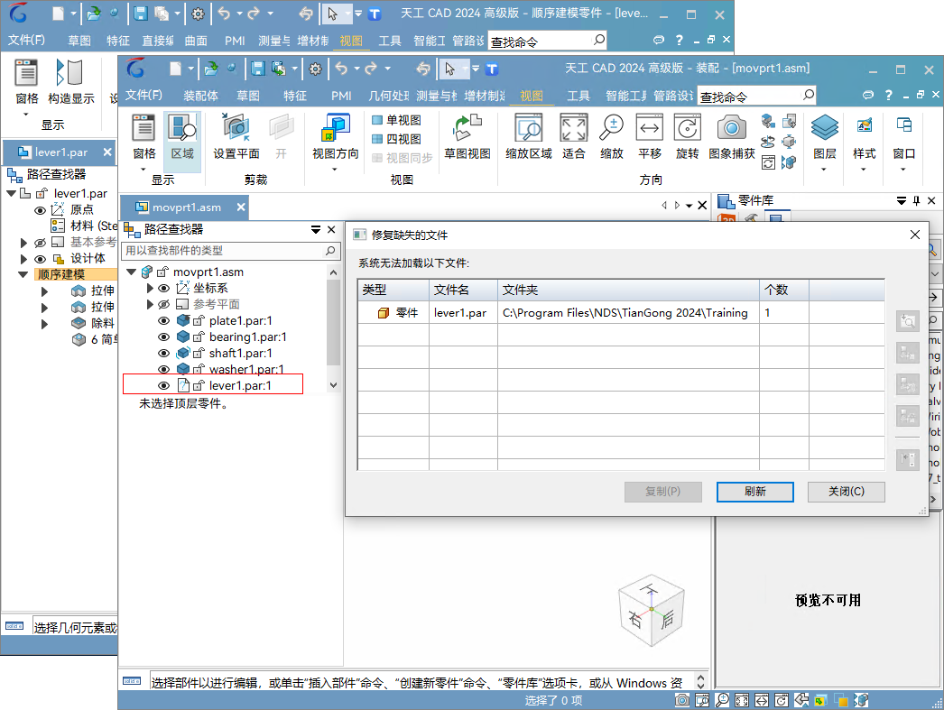Select the 四视图 four view option
Viewport: 944px width, 710px height.
pos(397,139)
